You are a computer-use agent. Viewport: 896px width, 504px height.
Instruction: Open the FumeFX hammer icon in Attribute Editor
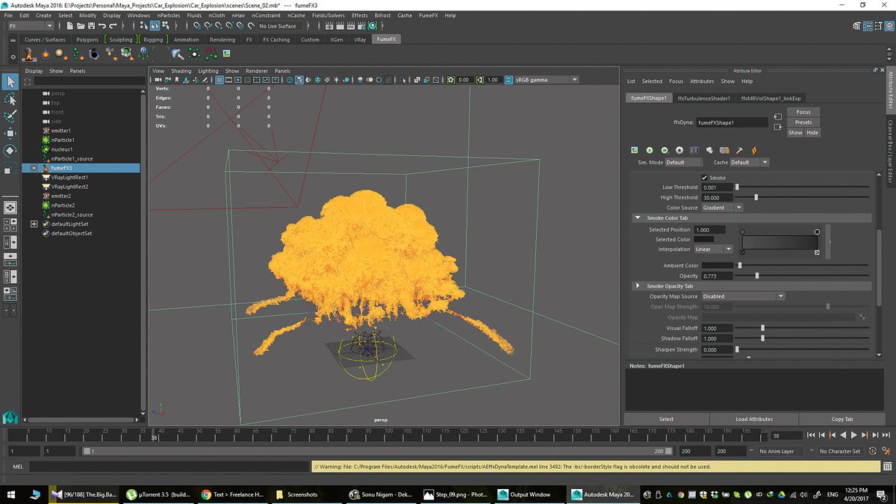pos(739,150)
